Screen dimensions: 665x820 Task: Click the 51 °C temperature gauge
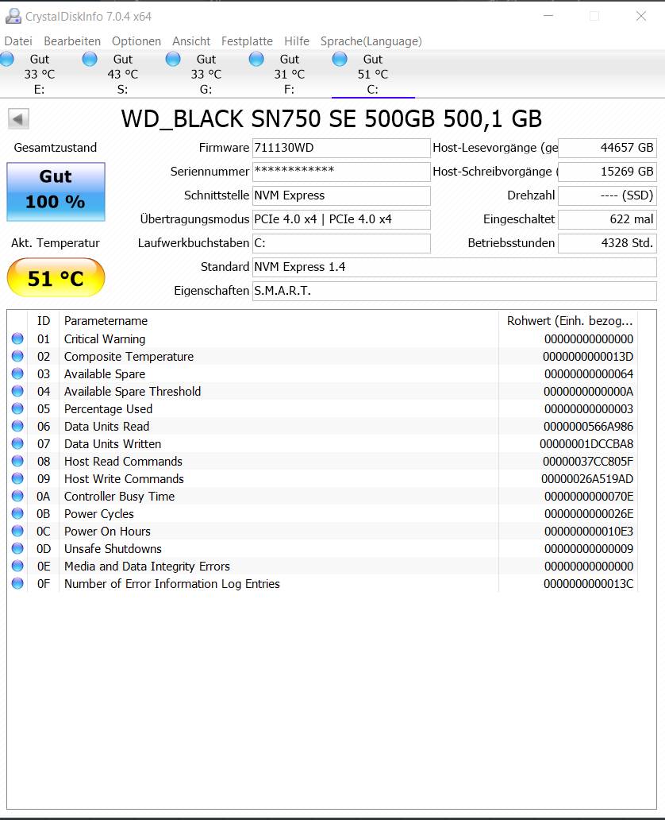coord(56,277)
